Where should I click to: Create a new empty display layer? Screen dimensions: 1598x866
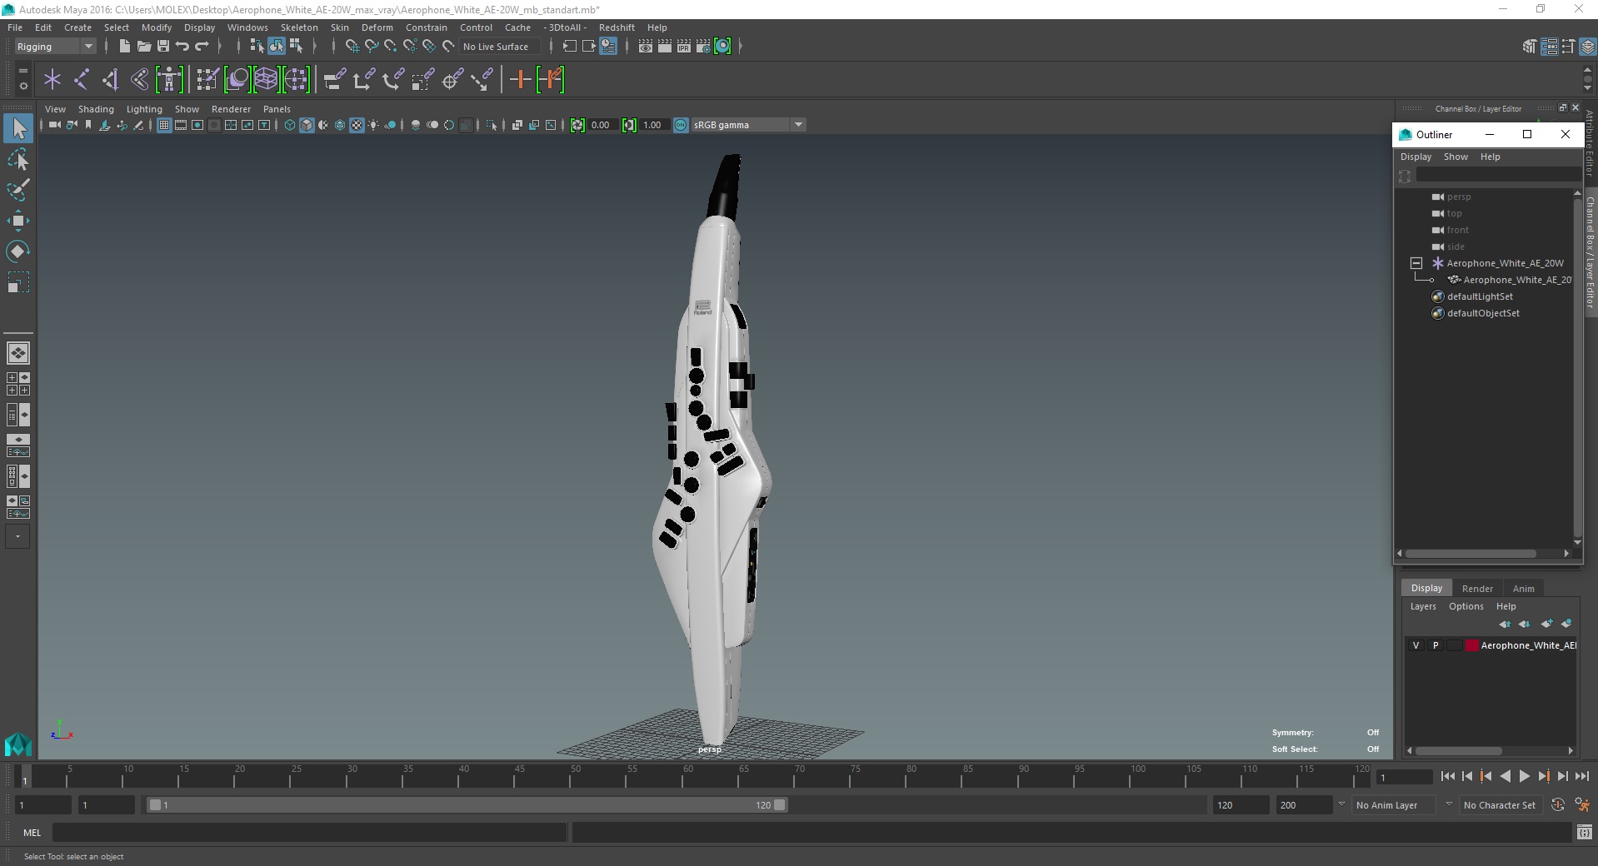(x=1547, y=624)
